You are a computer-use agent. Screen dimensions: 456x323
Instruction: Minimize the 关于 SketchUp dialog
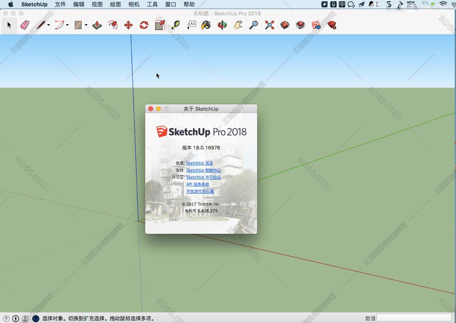click(x=159, y=108)
